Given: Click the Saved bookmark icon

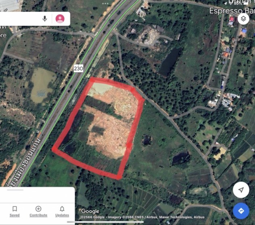Looking at the screenshot, I should click(x=15, y=209).
